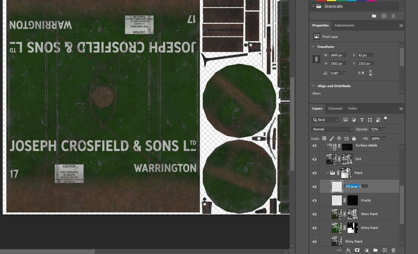Flip horizontal in Transform section

click(x=361, y=73)
